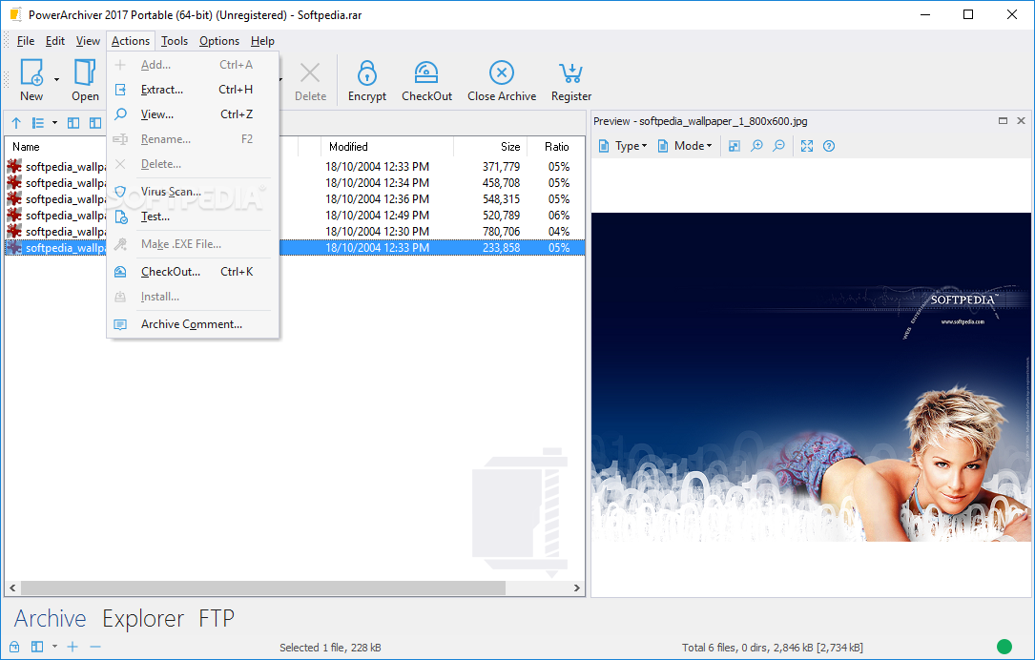
Task: Click the preview zoom in magnifier icon
Action: [x=756, y=146]
